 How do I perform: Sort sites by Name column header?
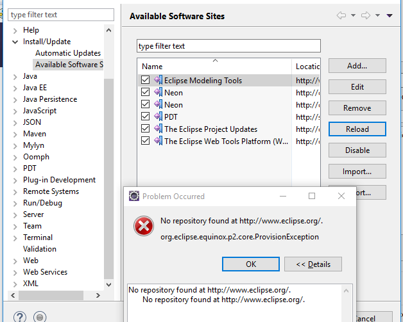[215, 67]
